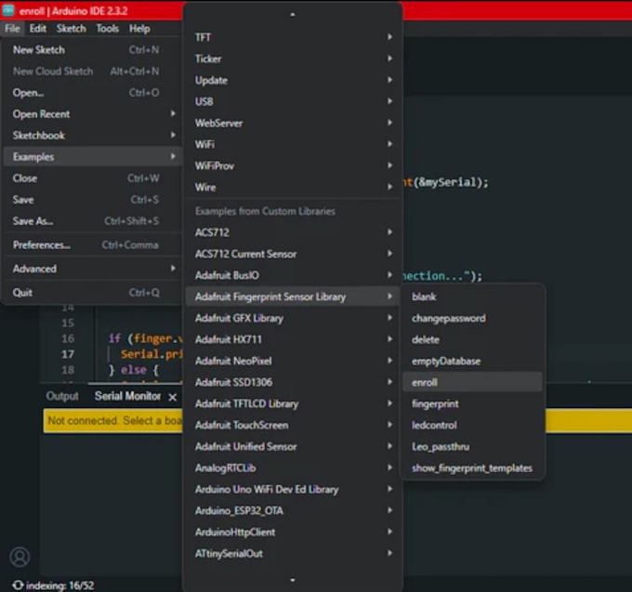Open the WiFiProv examples entry
Screen dimensions: 632x592
coord(293,165)
